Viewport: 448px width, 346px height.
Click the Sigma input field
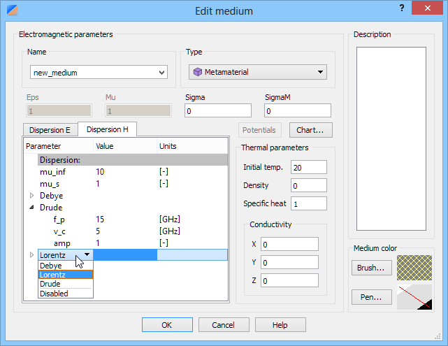coord(218,111)
